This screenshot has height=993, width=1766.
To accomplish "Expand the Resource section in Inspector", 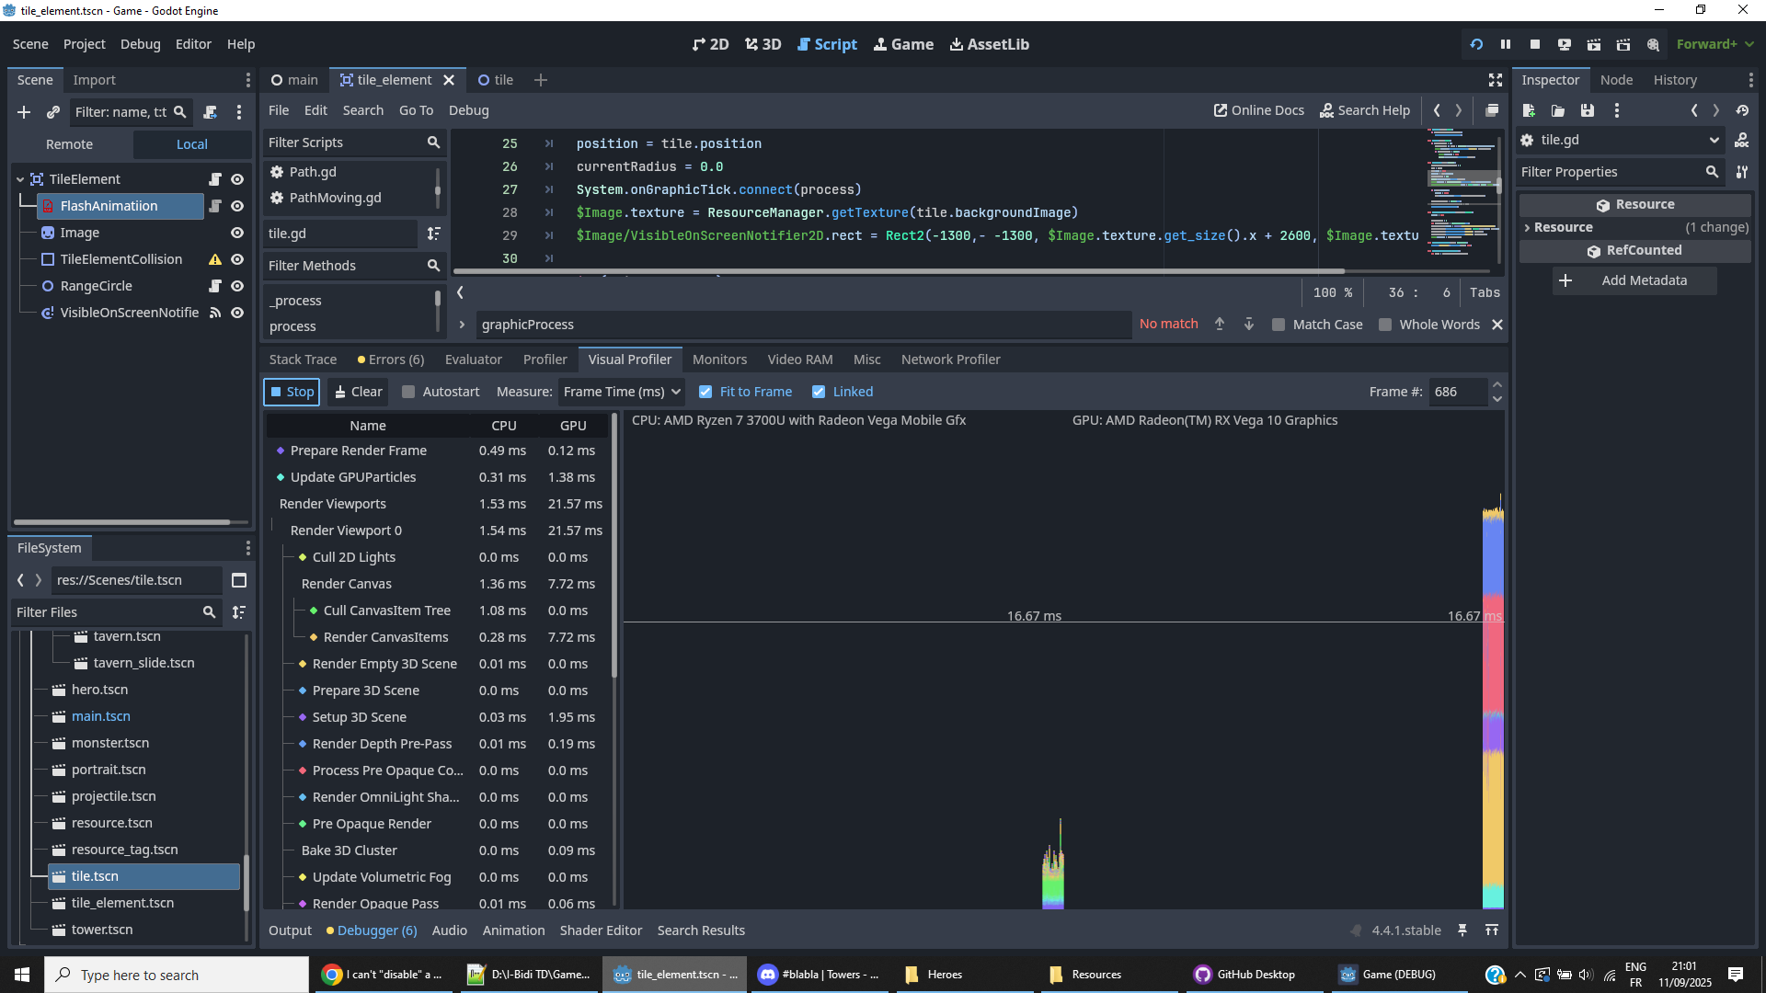I will pos(1528,227).
